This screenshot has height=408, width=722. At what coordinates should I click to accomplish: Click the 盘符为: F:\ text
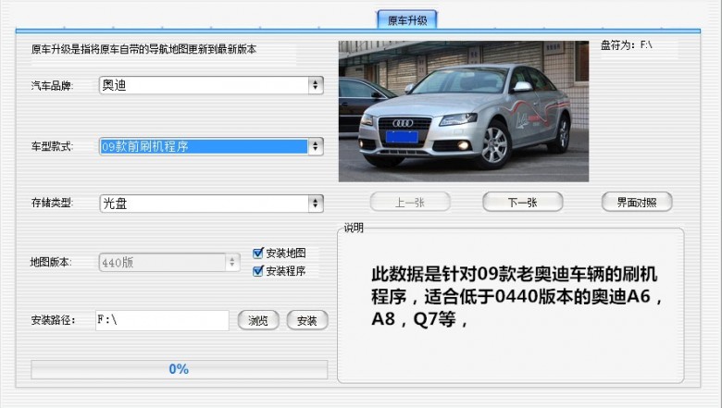[627, 45]
